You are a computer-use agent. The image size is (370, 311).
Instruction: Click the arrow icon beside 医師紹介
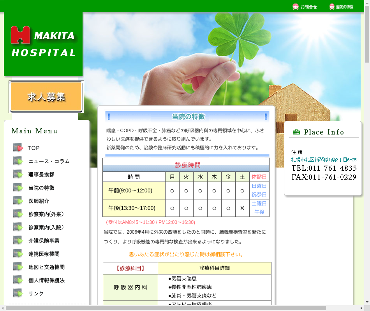point(18,201)
